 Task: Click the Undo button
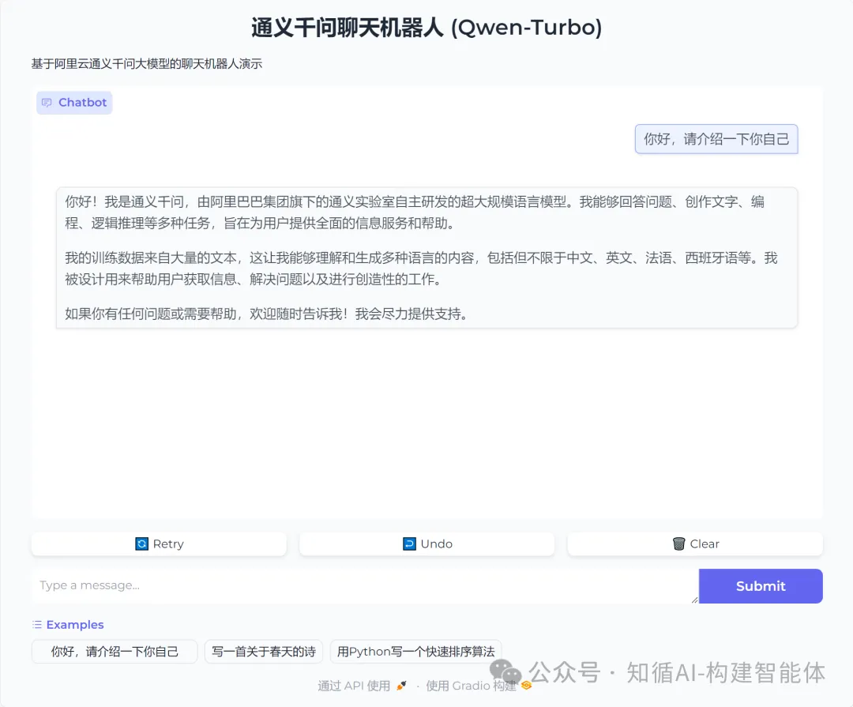(426, 543)
